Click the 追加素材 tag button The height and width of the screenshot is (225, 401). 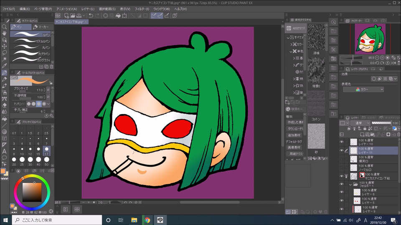294,135
